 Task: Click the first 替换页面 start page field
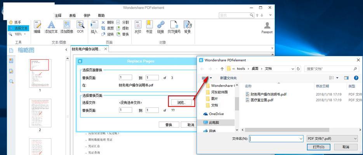[125, 77]
